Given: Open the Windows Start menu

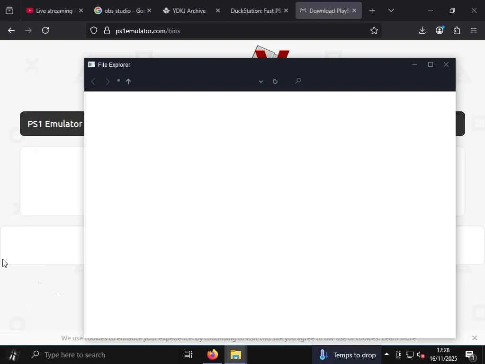Looking at the screenshot, I should 12,355.
